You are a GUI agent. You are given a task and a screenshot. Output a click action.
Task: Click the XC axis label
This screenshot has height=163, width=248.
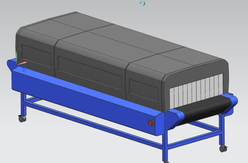tap(25, 60)
